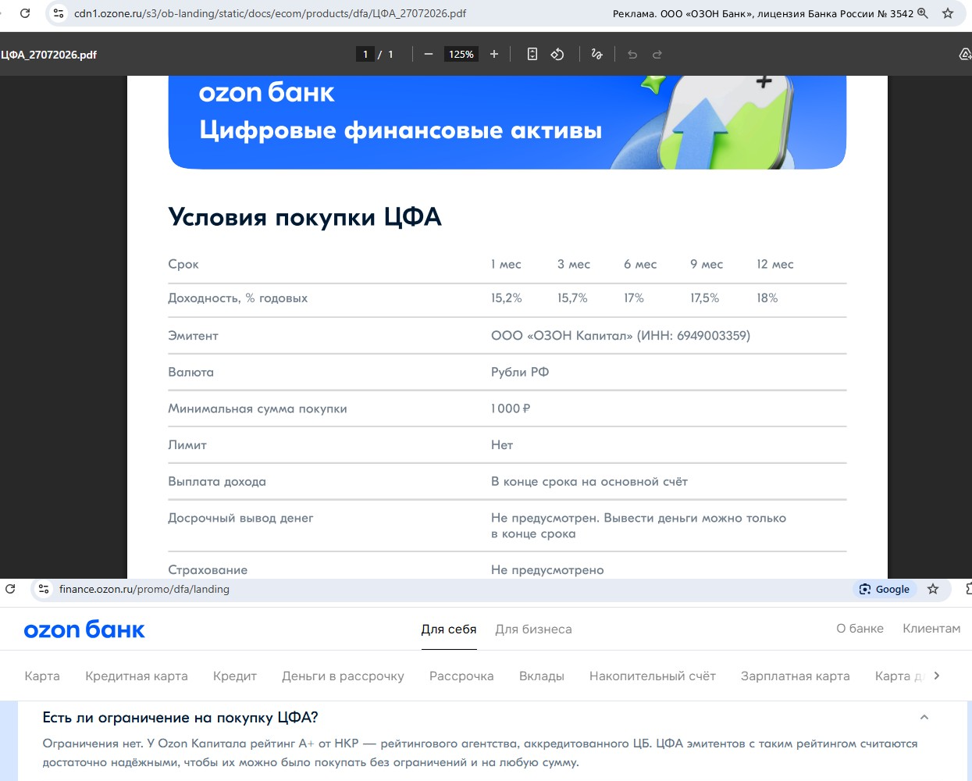Switch to the Для бизнеса tab
972x781 pixels.
click(533, 629)
